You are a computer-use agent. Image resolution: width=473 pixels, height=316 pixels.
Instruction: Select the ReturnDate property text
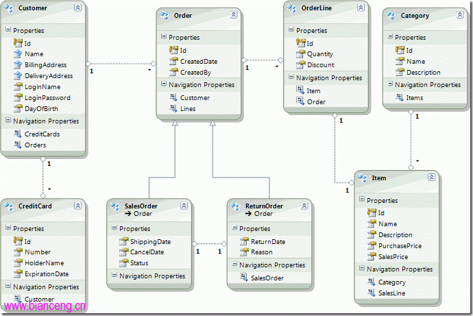(268, 242)
